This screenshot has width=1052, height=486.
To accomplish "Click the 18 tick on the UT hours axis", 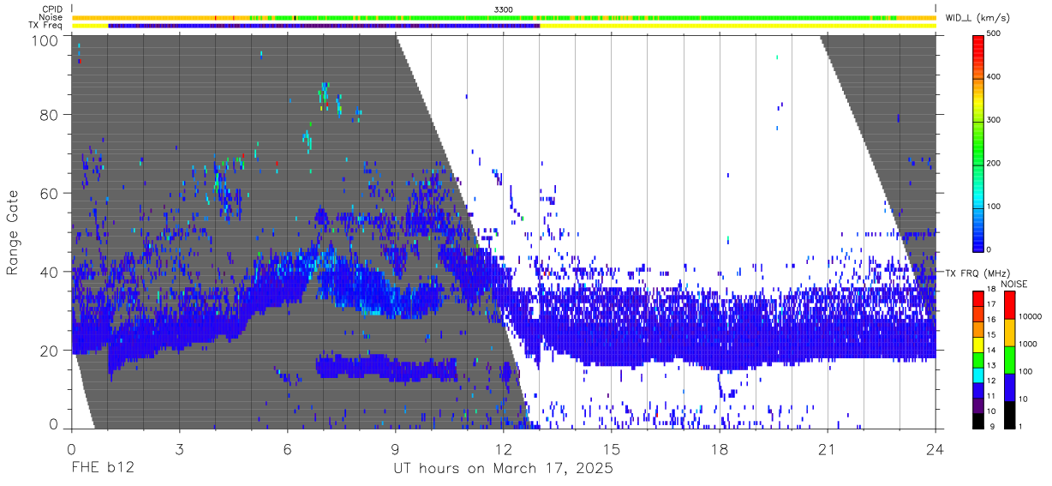I will point(720,448).
